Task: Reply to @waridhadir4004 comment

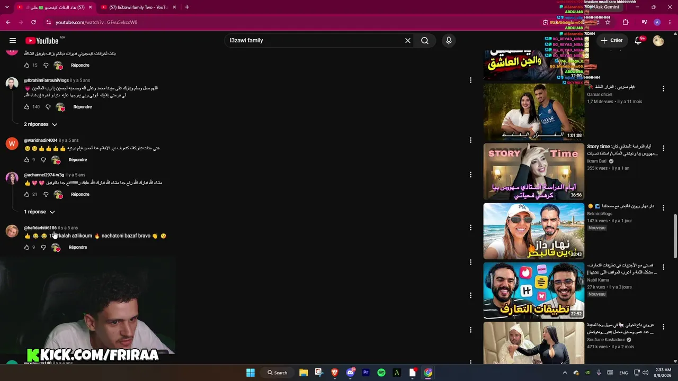Action: point(78,160)
